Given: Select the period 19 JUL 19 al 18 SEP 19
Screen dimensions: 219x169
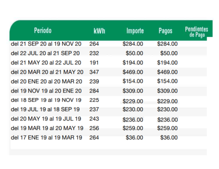Looking at the screenshot, I should (x=45, y=109).
